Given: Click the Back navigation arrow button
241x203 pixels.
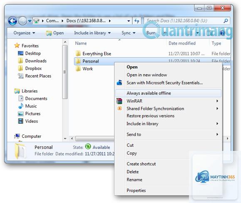Looking at the screenshot, I should click(12, 21).
